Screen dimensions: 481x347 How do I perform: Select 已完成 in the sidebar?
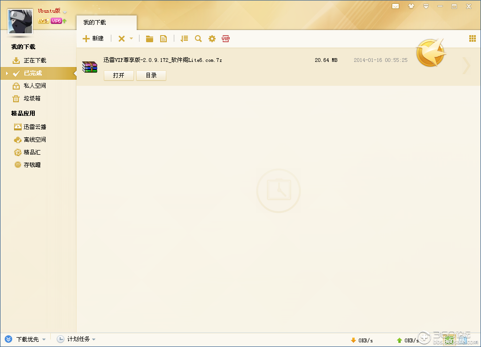coord(39,73)
